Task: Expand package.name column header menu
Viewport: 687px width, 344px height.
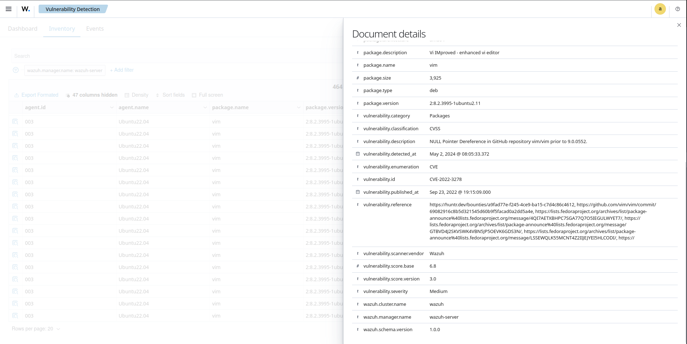Action: tap(298, 107)
